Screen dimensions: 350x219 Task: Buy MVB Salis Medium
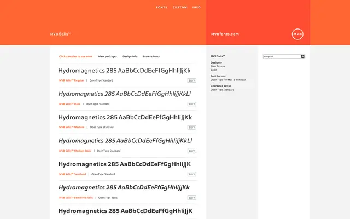[192, 128]
